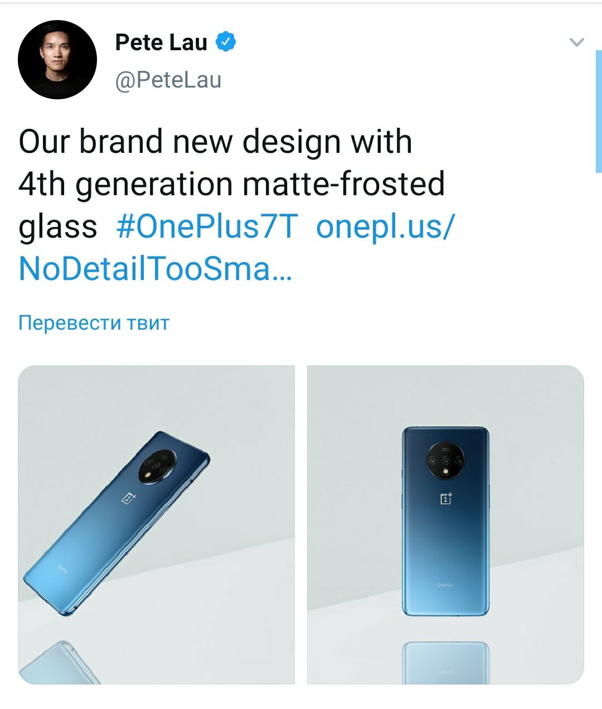This screenshot has height=709, width=602.
Task: Click the blue scrollbar on the right edge
Action: 598,112
